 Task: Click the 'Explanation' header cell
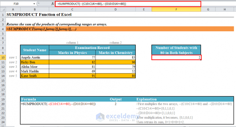(146, 99)
